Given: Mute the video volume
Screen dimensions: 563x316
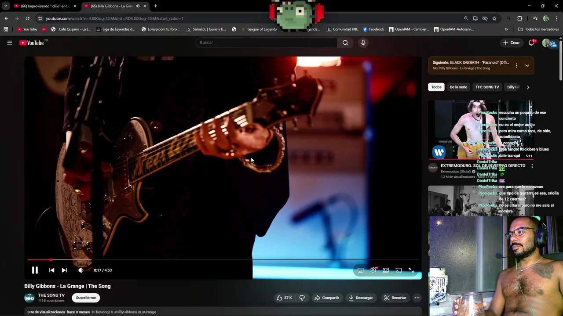Looking at the screenshot, I should point(81,270).
